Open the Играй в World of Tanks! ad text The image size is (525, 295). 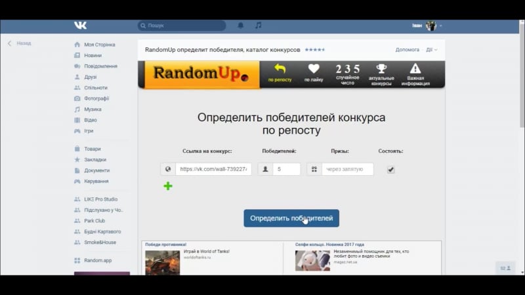click(x=207, y=251)
